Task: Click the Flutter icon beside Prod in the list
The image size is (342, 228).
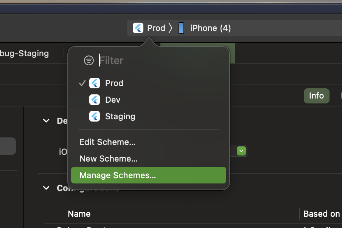Action: [95, 83]
